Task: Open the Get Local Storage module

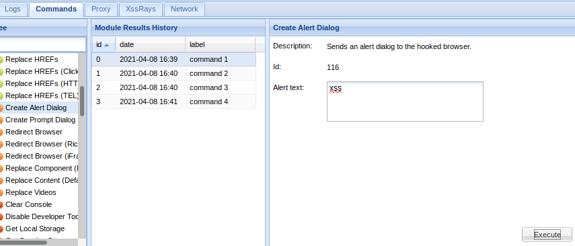Action: click(x=35, y=229)
